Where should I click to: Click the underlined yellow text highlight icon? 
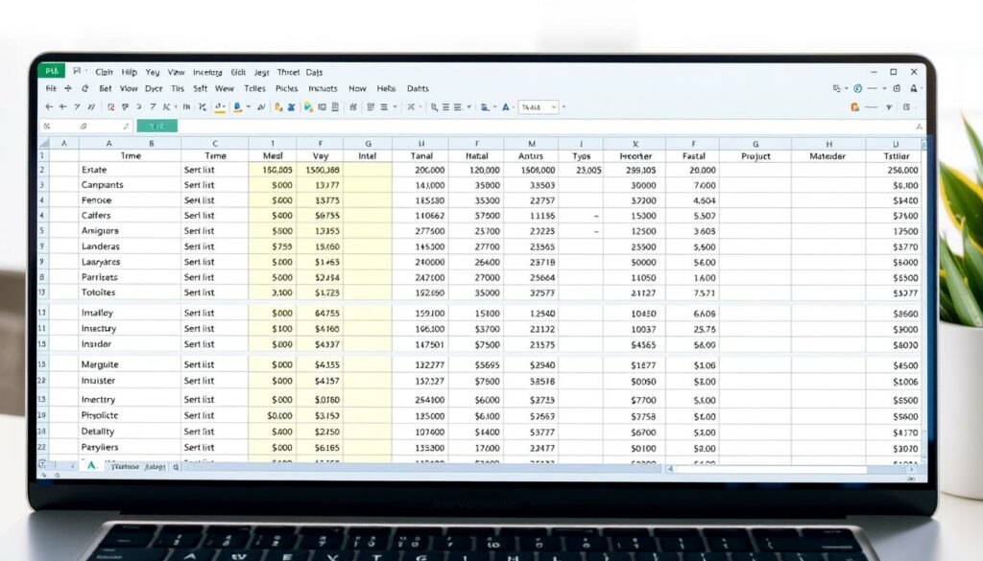pos(220,107)
